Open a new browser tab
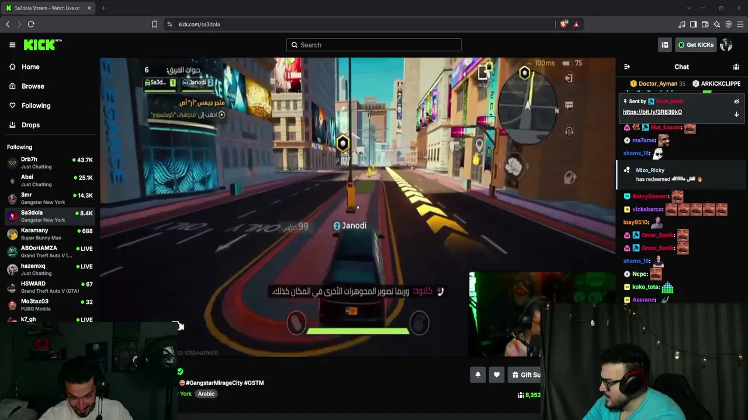Screen dimensions: 748x420 click(103, 8)
